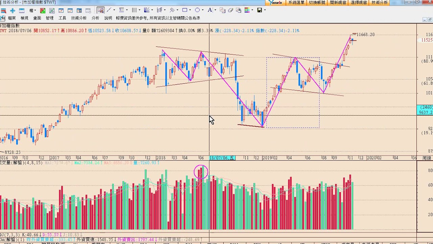The height and width of the screenshot is (244, 433).
Task: Click the 系統選單 button
Action: (x=296, y=2)
